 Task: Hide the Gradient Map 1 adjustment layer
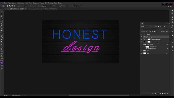tap(142, 39)
